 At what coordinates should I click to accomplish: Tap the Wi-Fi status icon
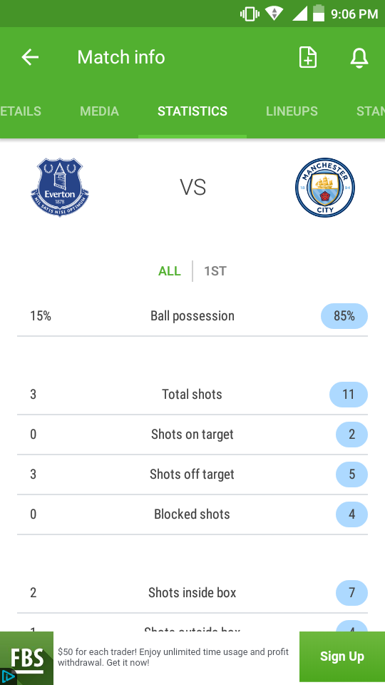click(274, 14)
